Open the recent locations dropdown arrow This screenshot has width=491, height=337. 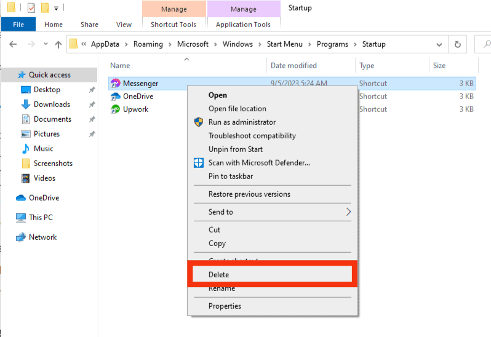46,44
